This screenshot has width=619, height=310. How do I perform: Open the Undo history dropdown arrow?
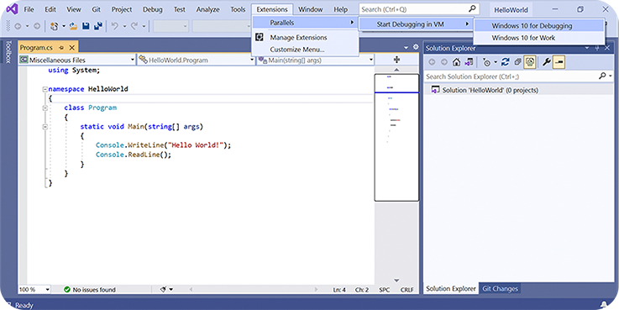click(x=124, y=26)
